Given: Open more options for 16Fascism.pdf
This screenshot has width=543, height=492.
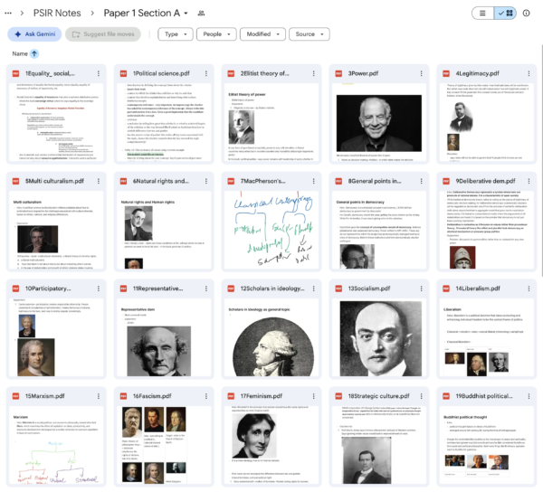Looking at the screenshot, I should pyautogui.click(x=206, y=396).
